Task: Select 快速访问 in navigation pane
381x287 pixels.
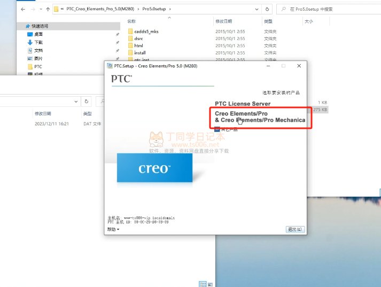Action: point(68,26)
